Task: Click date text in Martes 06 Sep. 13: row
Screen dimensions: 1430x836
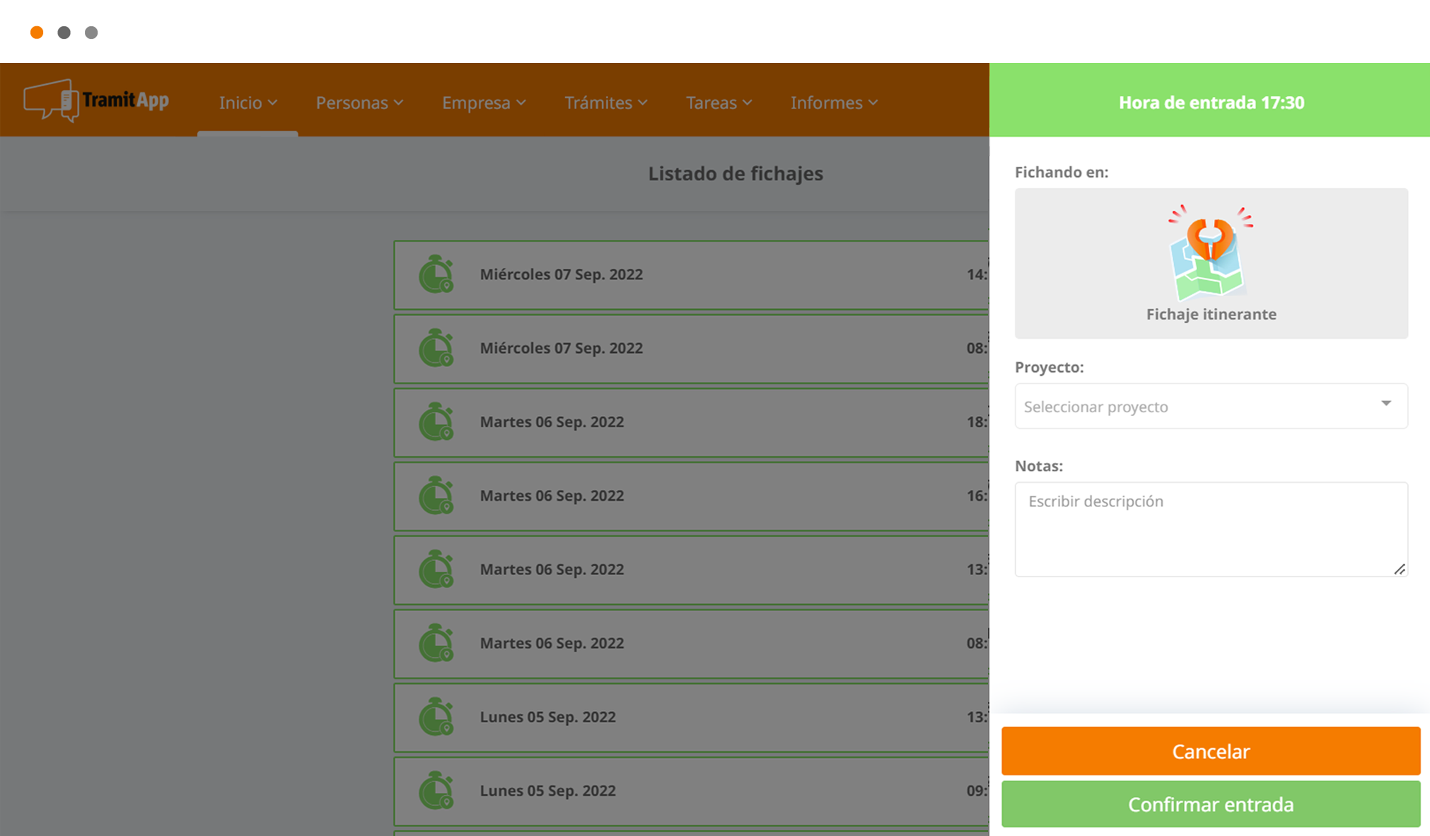Action: click(x=552, y=569)
